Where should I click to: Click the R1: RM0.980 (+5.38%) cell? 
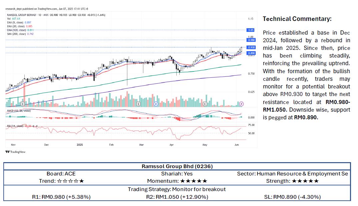(61, 197)
